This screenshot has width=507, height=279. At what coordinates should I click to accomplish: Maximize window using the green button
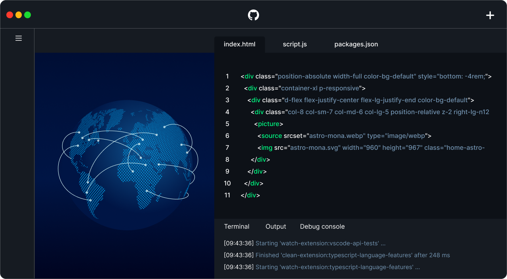27,15
